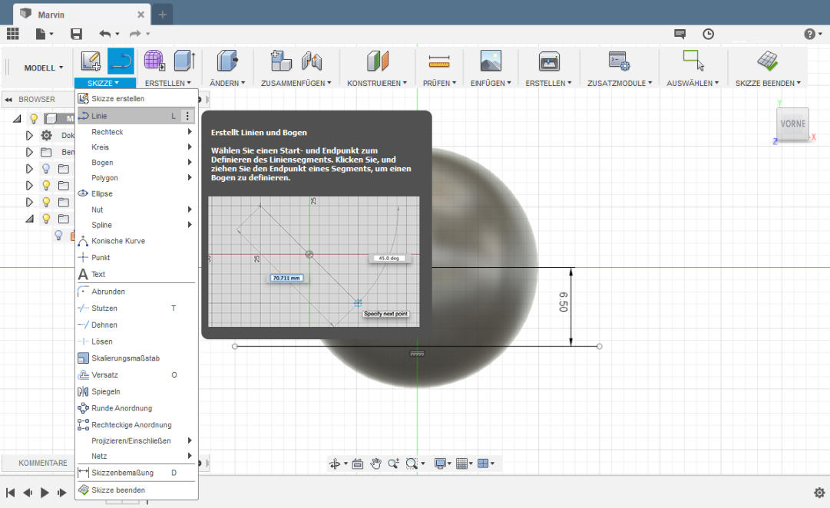Open the display settings dropdown
The image size is (830, 508).
coord(442,463)
